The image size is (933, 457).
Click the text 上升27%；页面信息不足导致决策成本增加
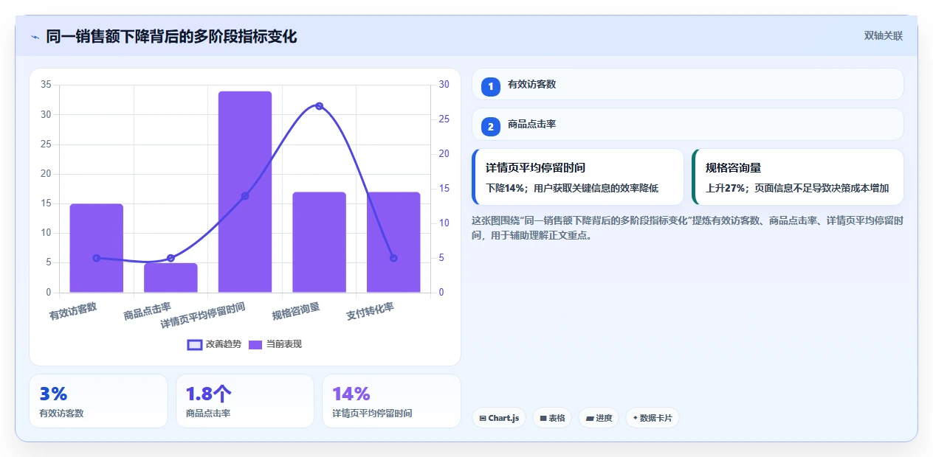[797, 189]
